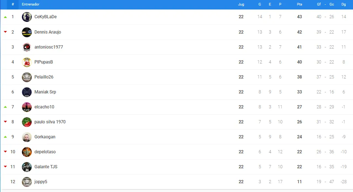Open Galante TJS's avatar icon
353x192 pixels.
[27, 167]
